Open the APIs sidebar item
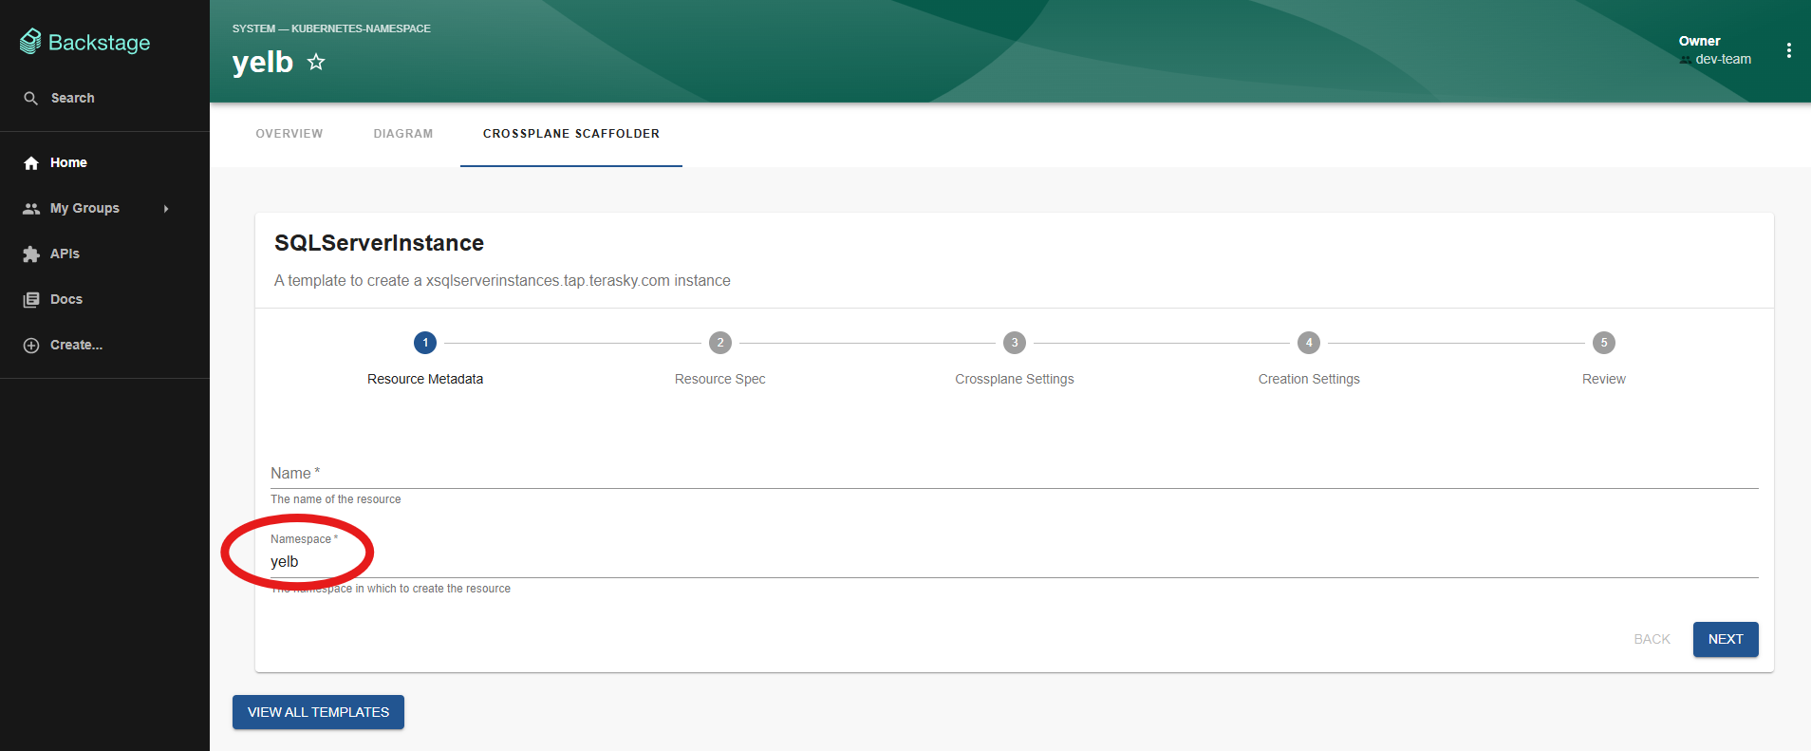Viewport: 1811px width, 751px height. [x=104, y=253]
